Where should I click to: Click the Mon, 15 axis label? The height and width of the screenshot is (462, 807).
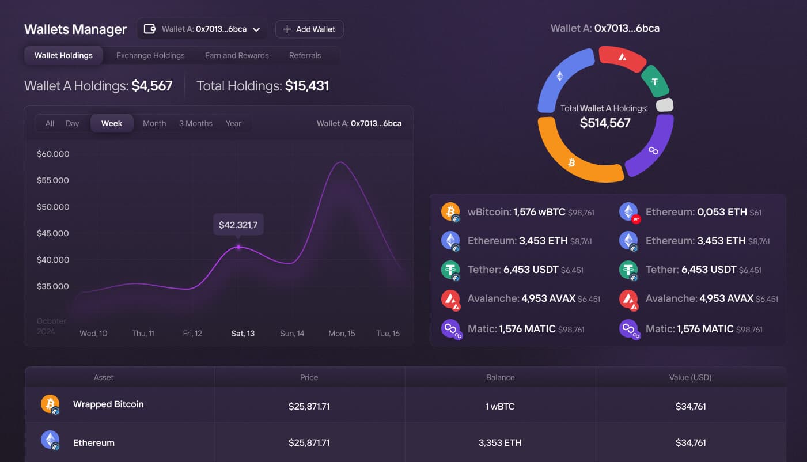[x=342, y=333]
